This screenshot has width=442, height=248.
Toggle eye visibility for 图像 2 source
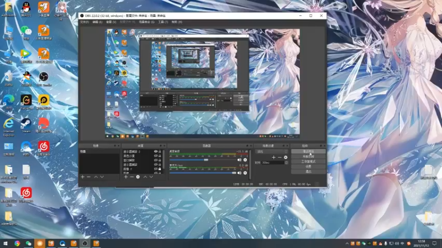(x=156, y=169)
